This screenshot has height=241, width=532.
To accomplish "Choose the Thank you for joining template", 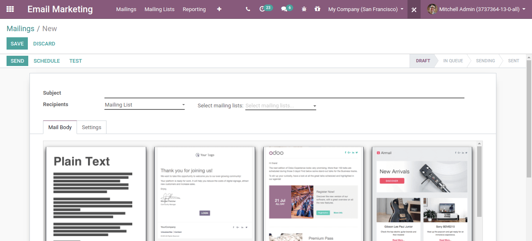I will coord(205,194).
